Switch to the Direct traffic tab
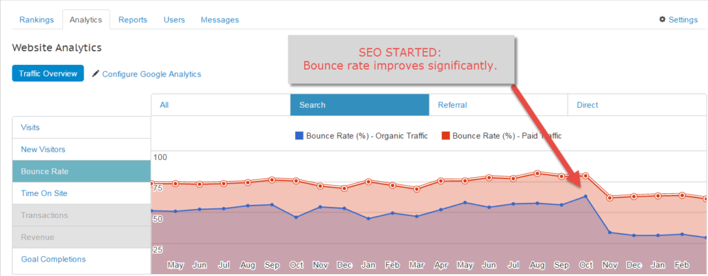This screenshot has width=708, height=276. [637, 105]
